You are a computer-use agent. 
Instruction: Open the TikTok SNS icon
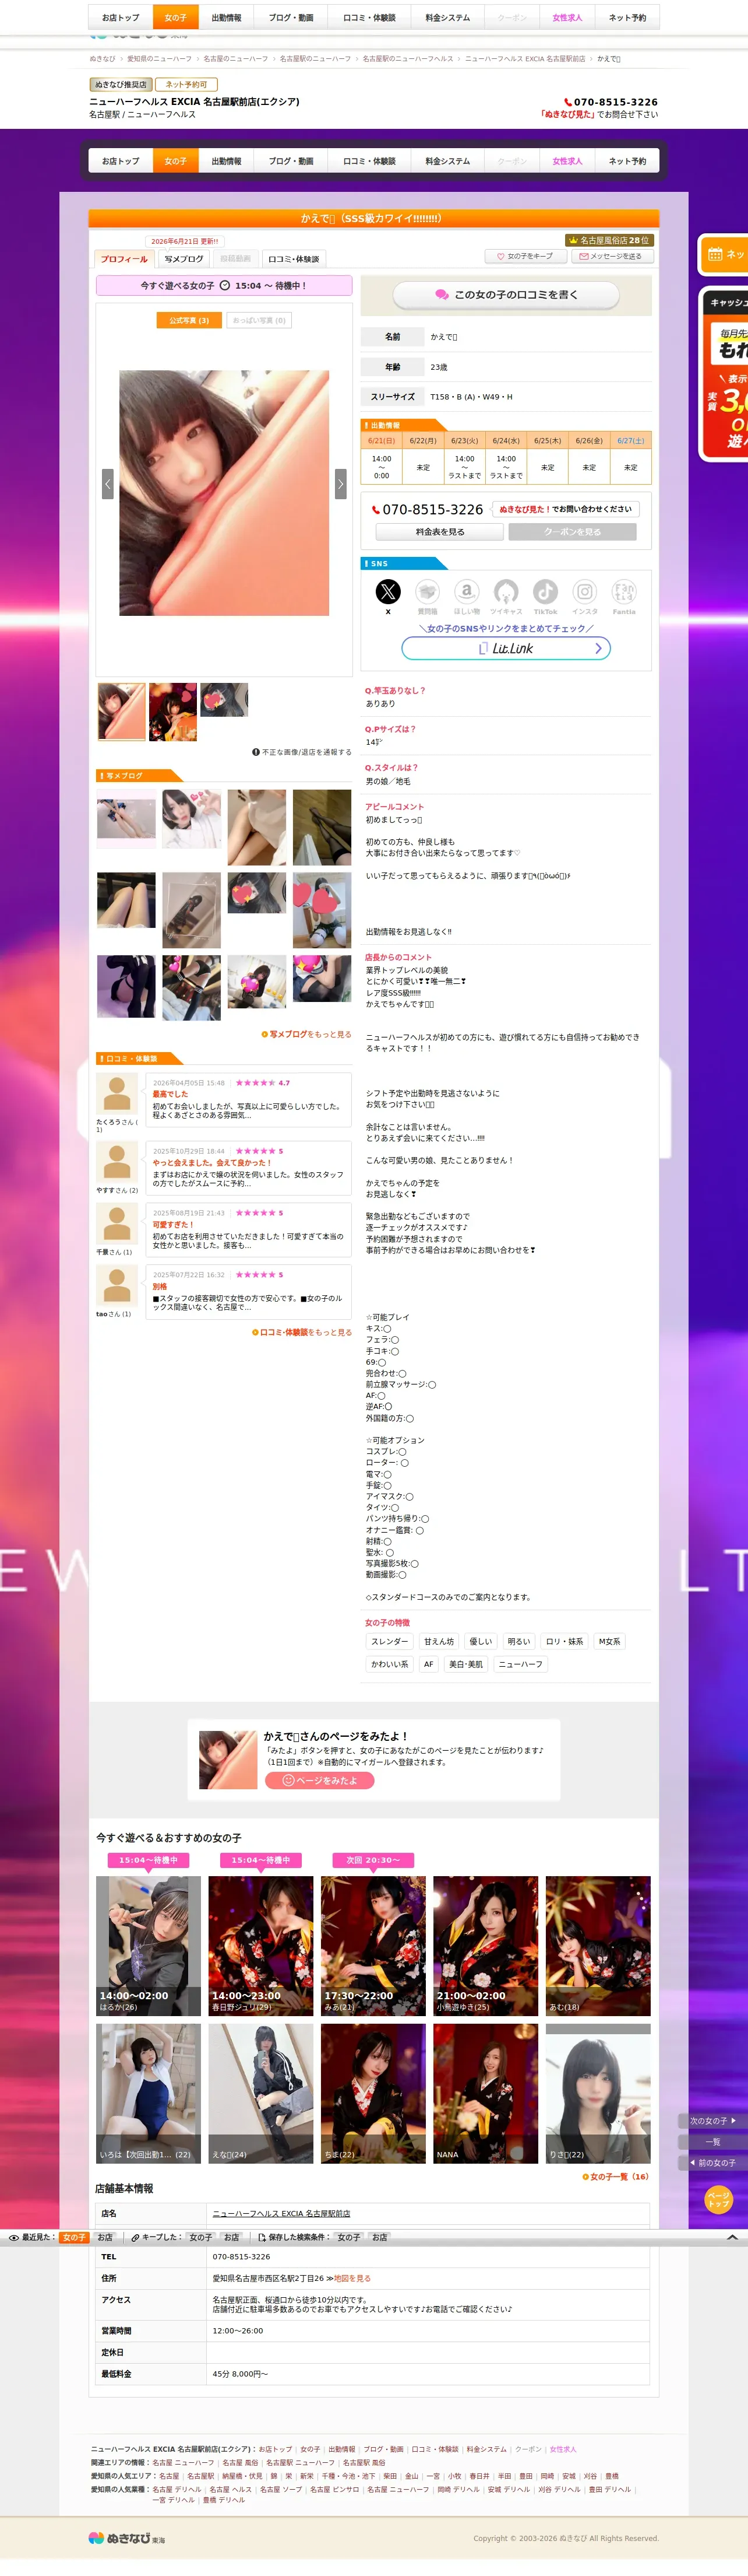click(545, 592)
